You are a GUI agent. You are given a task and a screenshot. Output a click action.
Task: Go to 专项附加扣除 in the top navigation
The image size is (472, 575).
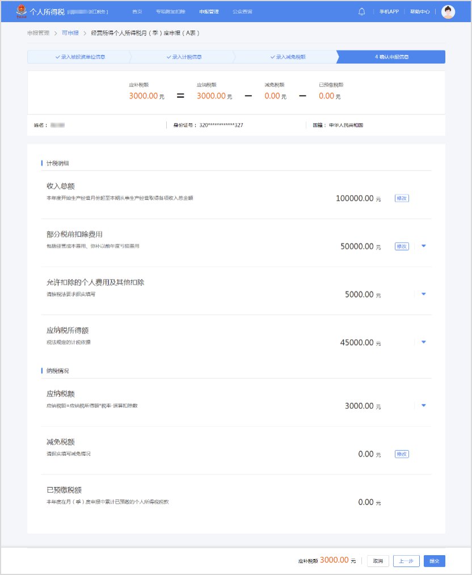[x=170, y=11]
